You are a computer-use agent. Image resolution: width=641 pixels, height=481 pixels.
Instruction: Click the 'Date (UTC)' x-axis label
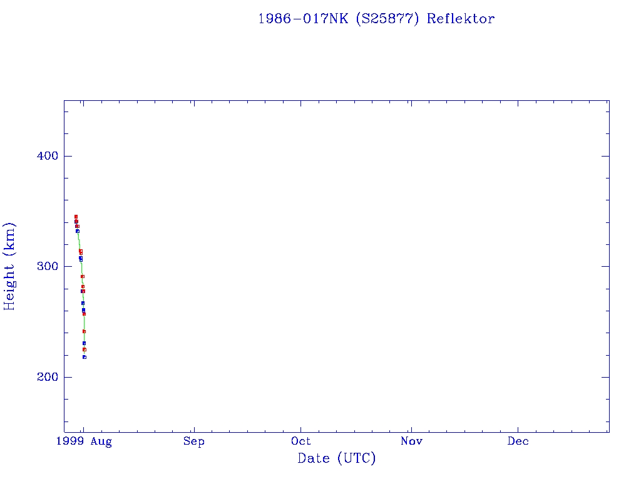point(337,458)
